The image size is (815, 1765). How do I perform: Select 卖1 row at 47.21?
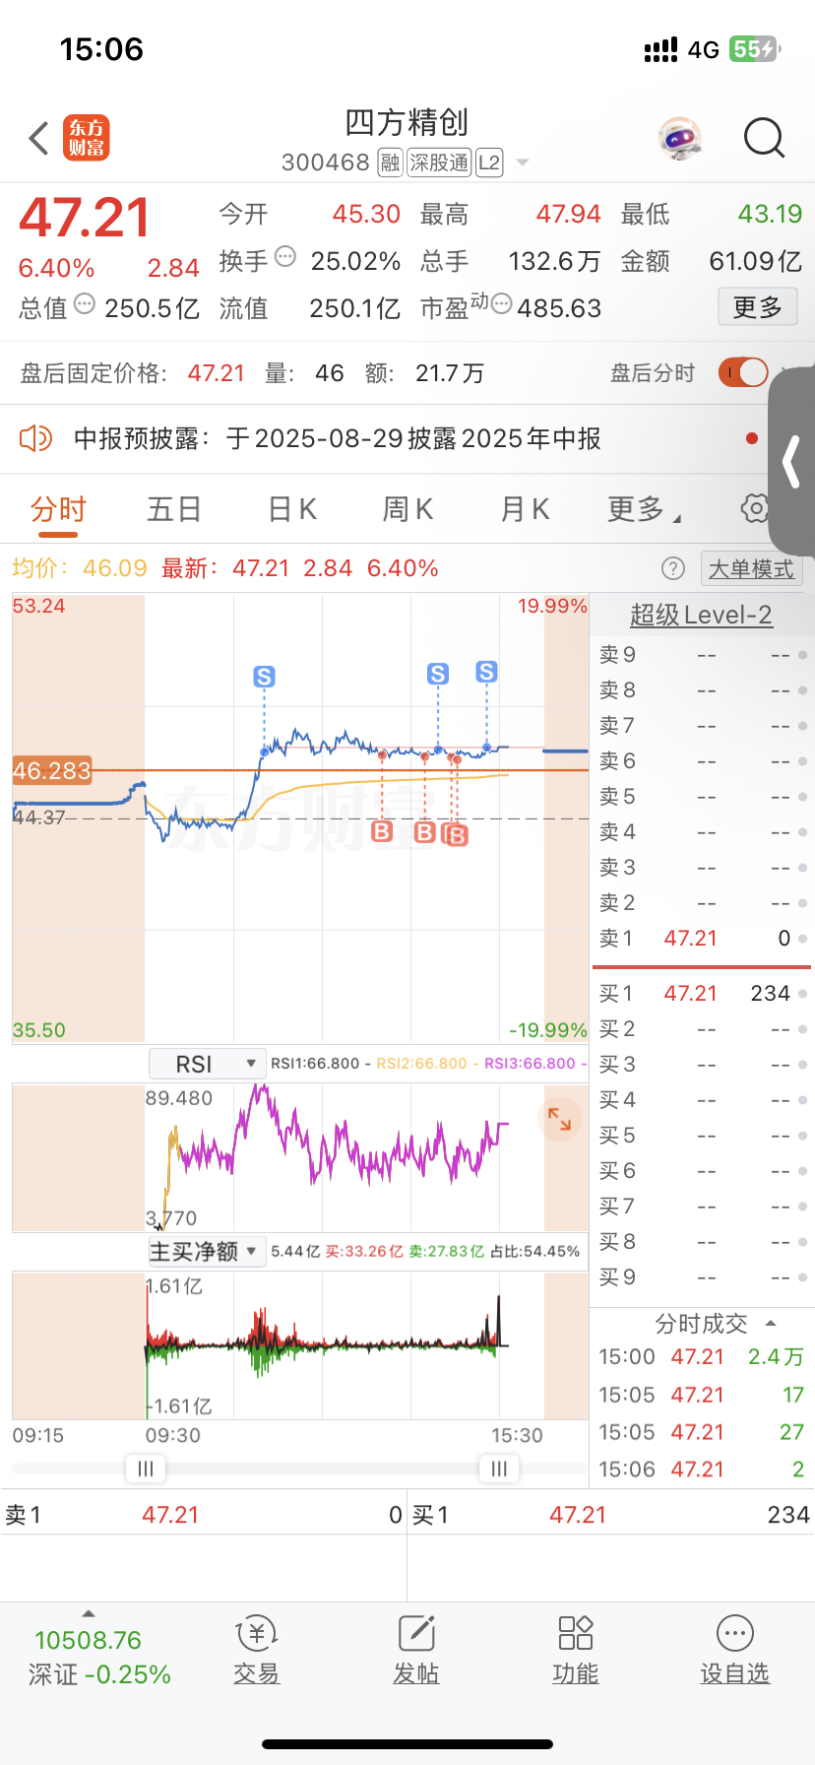tap(701, 938)
